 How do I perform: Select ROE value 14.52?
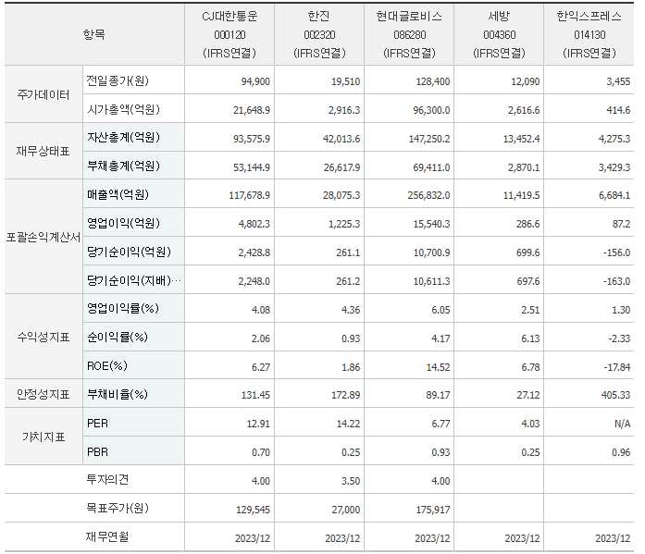(438, 367)
